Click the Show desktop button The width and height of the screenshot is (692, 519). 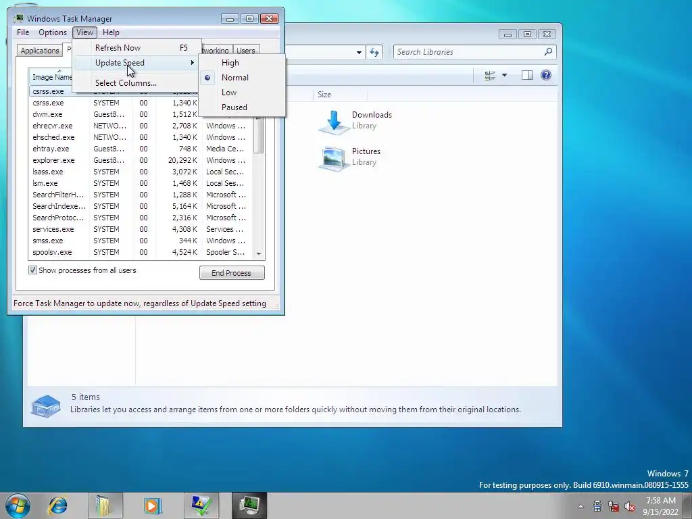click(687, 505)
